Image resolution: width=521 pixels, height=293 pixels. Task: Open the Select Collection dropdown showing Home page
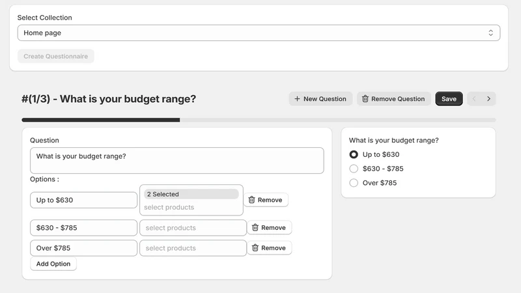pyautogui.click(x=259, y=33)
